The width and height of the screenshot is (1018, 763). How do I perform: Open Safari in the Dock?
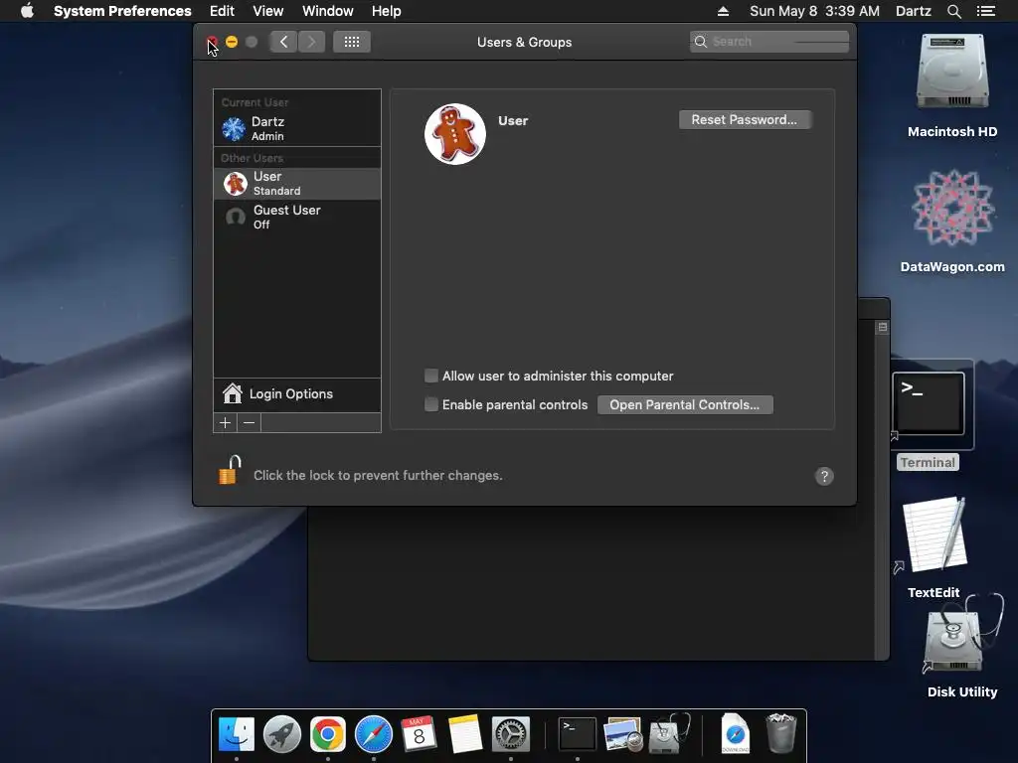click(x=374, y=734)
